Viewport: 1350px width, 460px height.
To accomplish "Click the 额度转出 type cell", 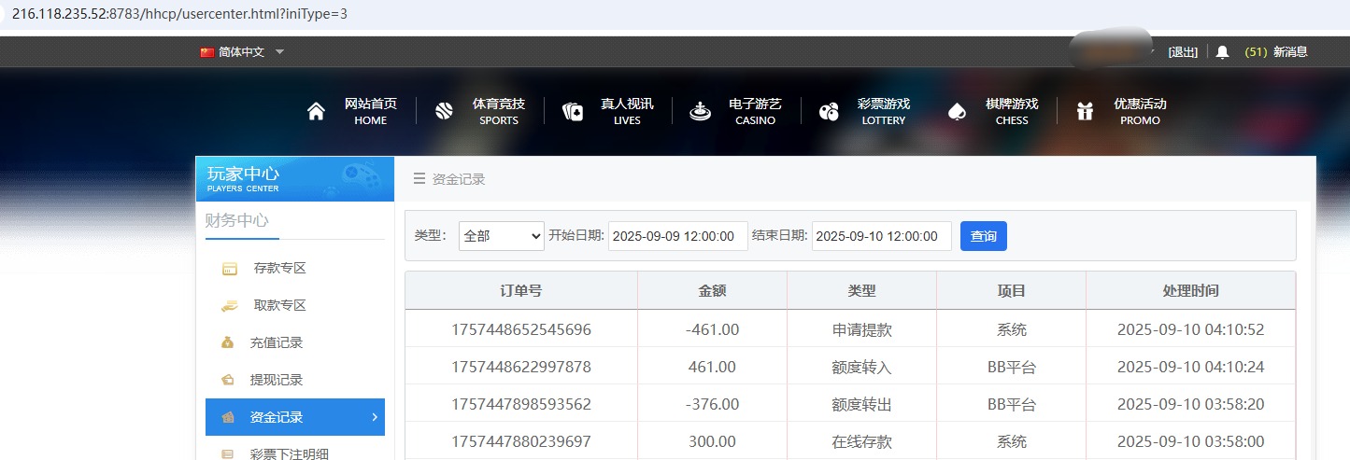I will [861, 404].
